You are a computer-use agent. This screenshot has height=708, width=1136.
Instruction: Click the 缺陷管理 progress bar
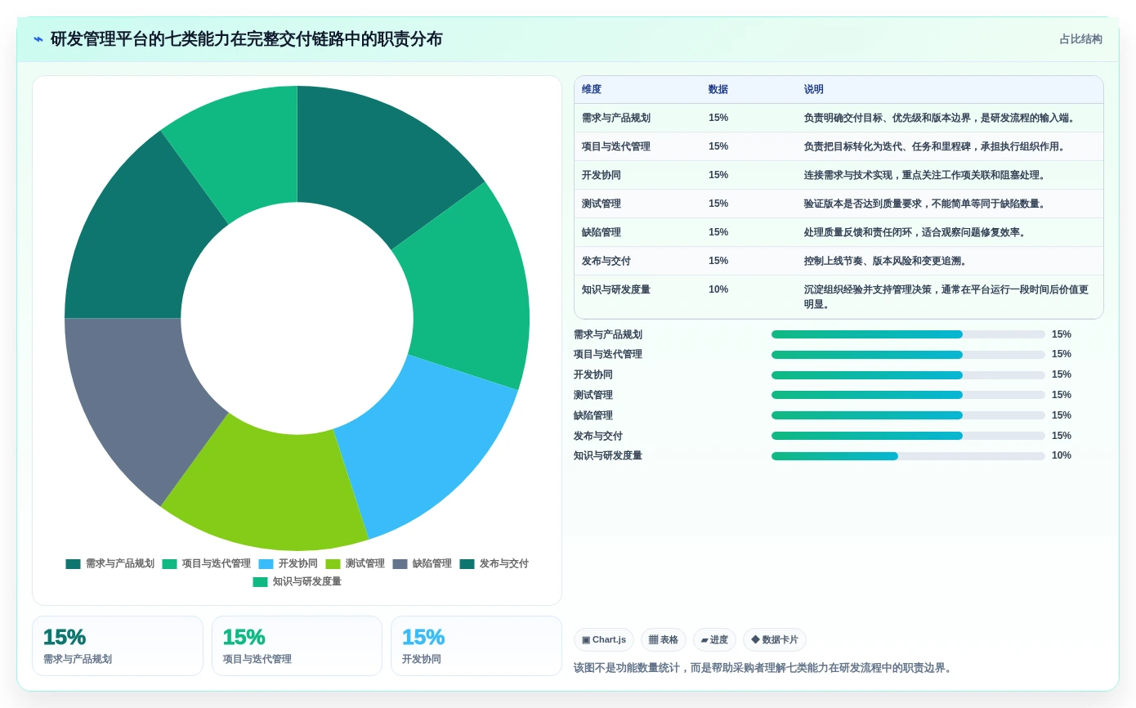[x=908, y=415]
